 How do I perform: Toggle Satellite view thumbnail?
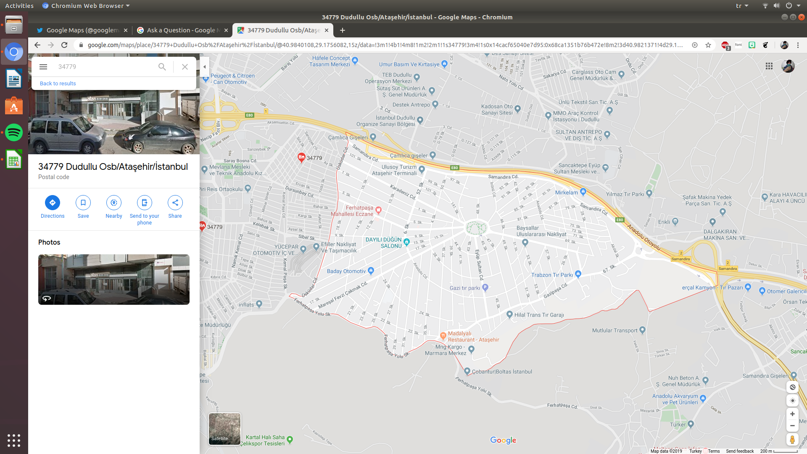[224, 428]
